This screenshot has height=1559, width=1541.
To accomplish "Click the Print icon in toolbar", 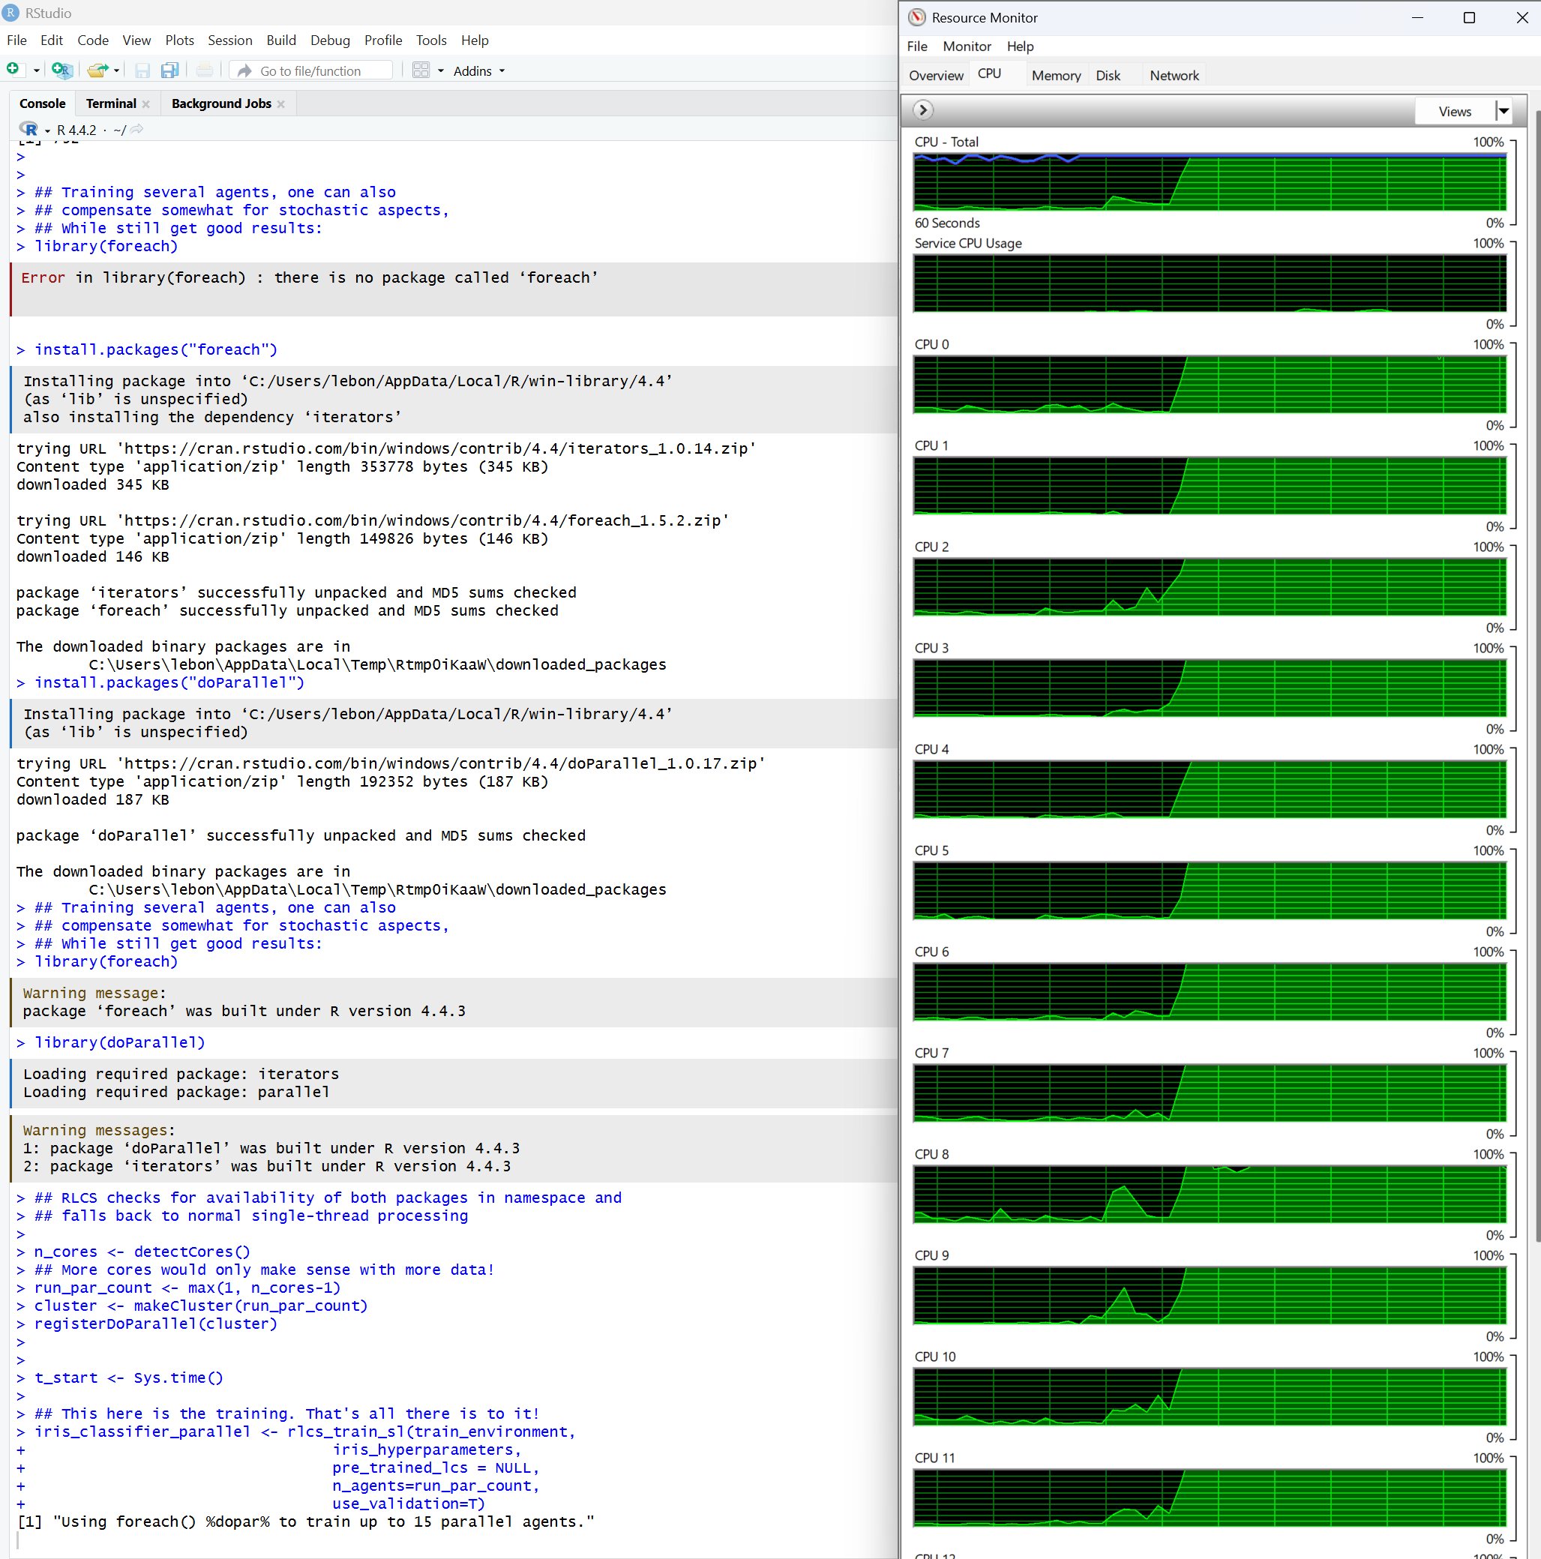I will (x=204, y=70).
